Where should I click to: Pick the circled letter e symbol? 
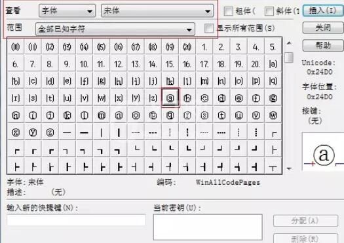(x=239, y=98)
